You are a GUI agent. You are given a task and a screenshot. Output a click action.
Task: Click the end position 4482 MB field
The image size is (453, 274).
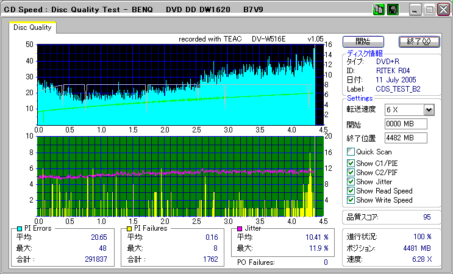click(x=405, y=138)
